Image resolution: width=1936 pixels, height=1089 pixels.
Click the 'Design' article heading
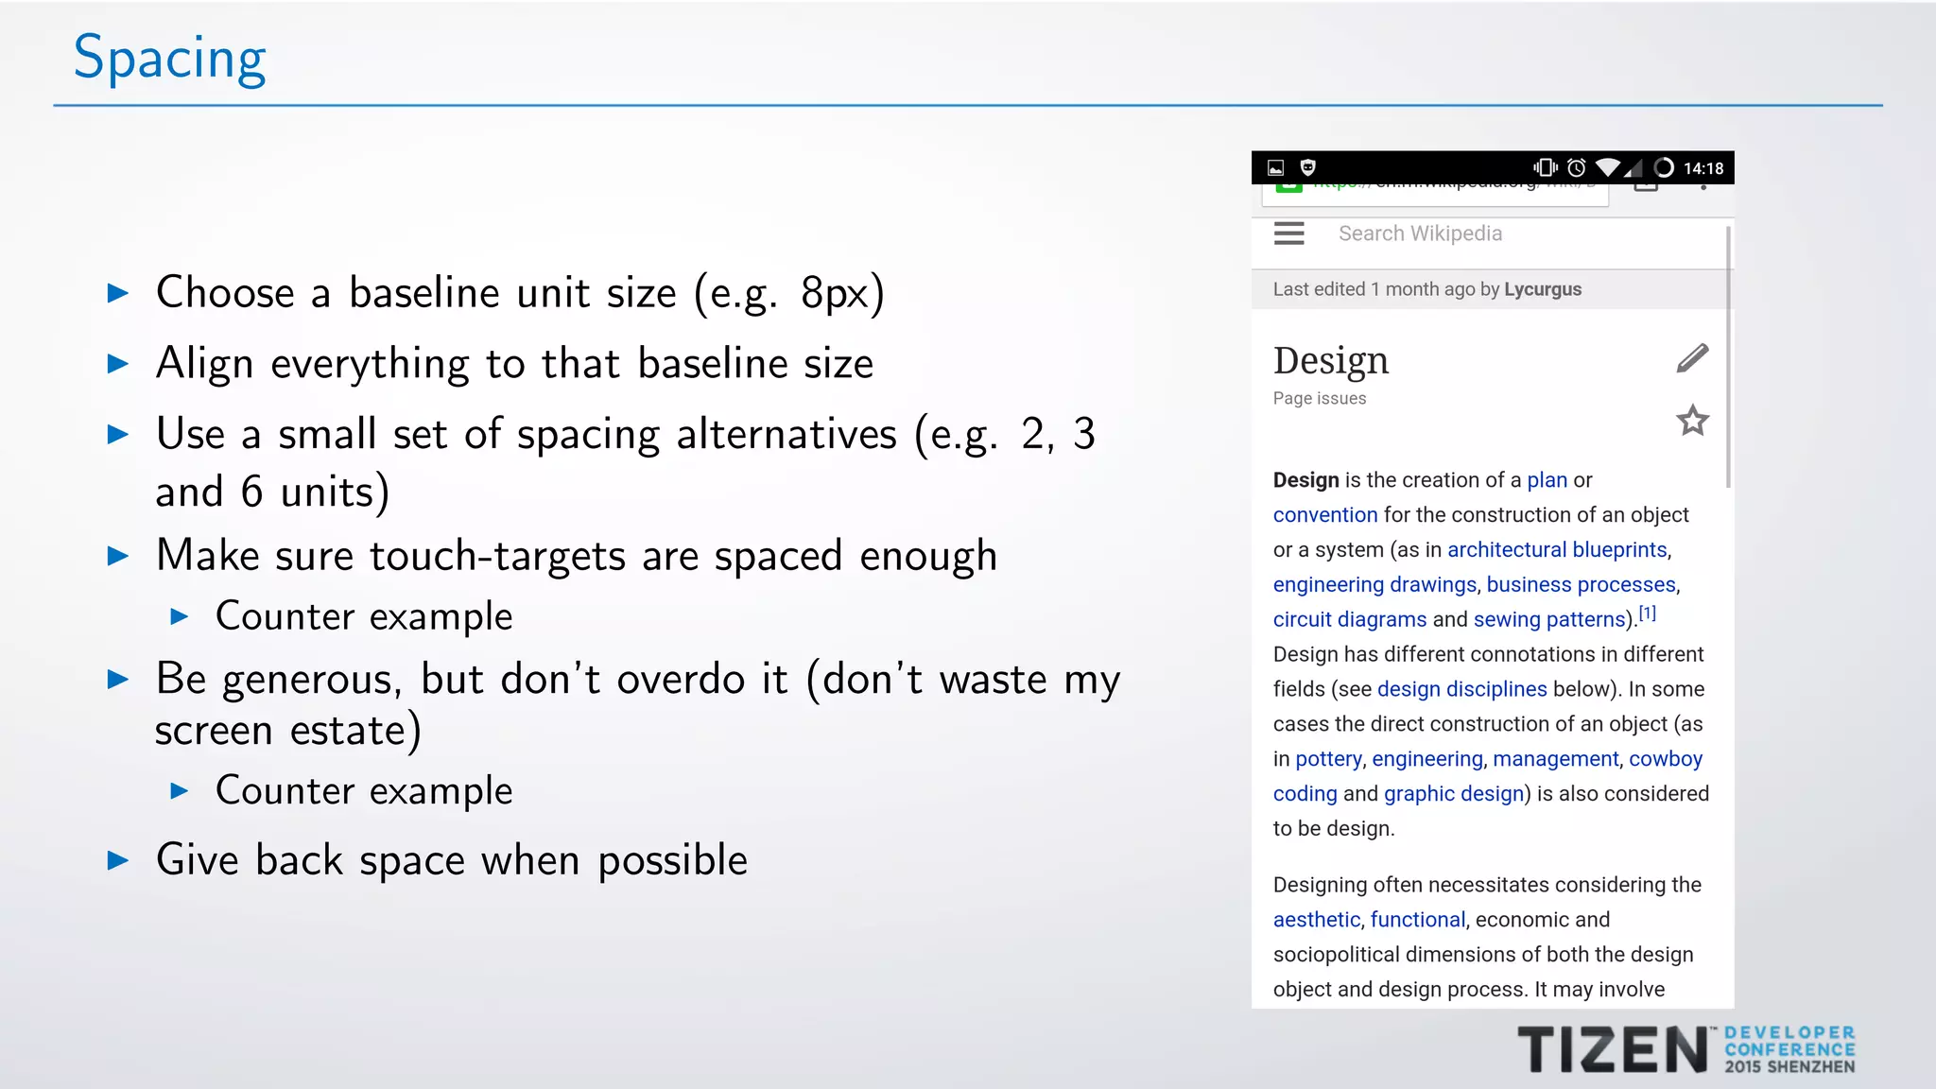[1331, 361]
